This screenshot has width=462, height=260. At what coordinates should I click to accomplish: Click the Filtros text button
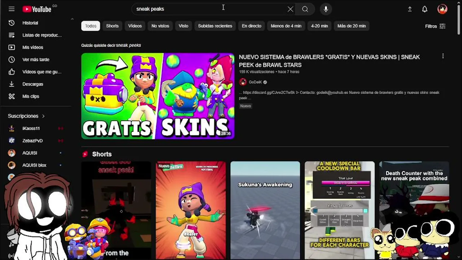point(431,26)
